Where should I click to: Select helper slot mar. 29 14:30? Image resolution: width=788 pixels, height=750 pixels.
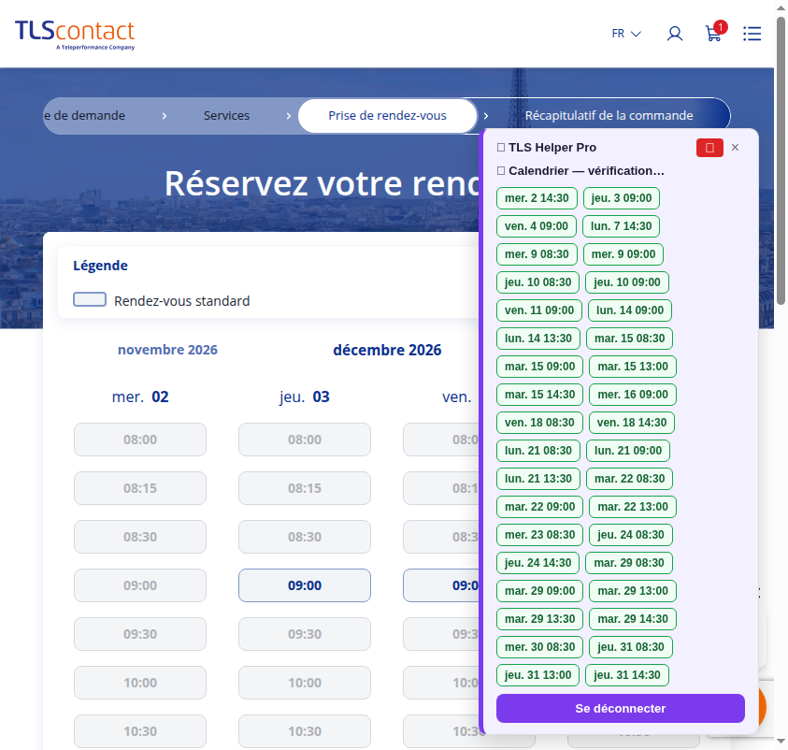pyautogui.click(x=633, y=619)
